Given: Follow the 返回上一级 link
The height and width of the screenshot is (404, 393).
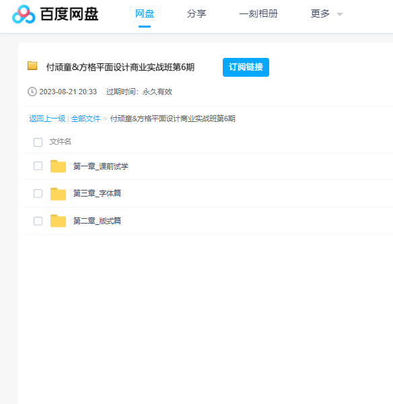Looking at the screenshot, I should pyautogui.click(x=47, y=119).
